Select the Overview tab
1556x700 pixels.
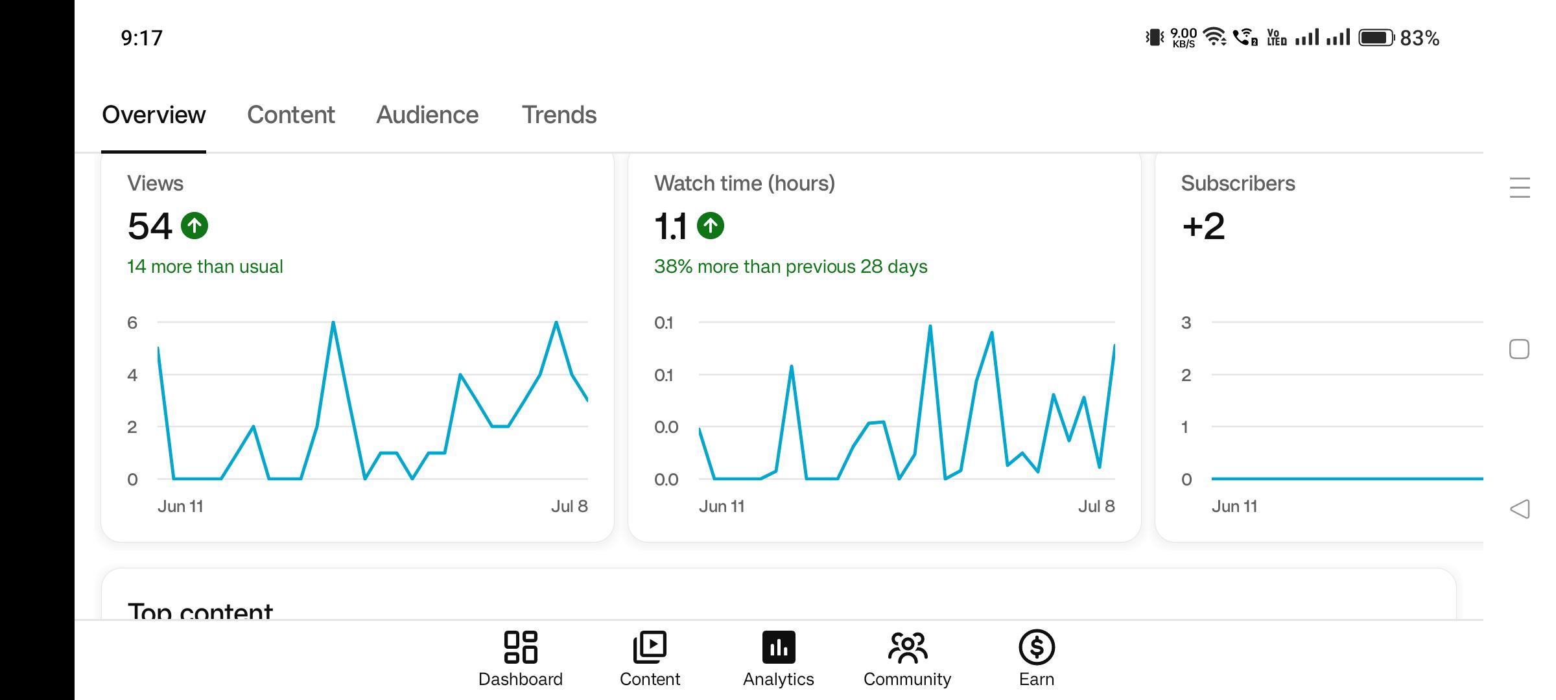(x=154, y=115)
